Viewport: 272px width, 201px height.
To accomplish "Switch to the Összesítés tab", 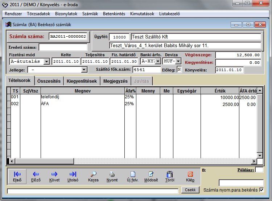I will click(49, 81).
